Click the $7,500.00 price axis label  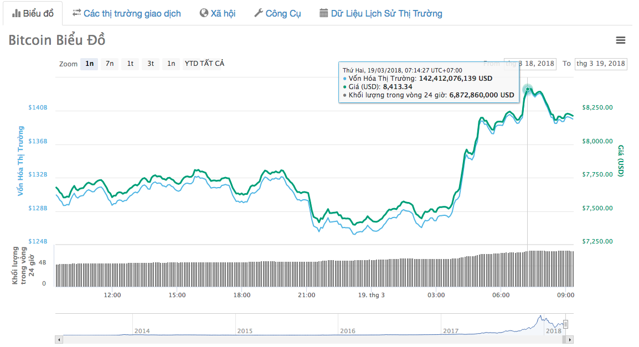(x=597, y=208)
